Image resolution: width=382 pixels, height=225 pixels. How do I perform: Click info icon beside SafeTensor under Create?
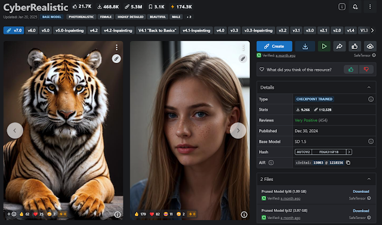(374, 55)
